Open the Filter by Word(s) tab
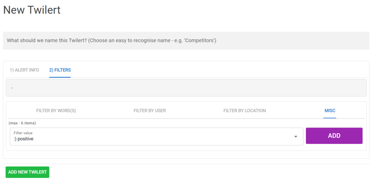This screenshot has width=373, height=184. 56,111
